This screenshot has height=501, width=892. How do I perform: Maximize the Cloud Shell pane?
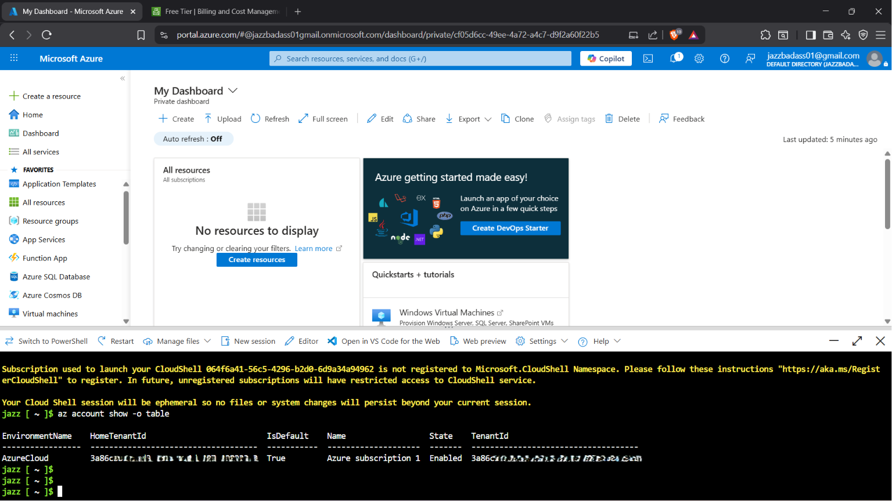[857, 341]
